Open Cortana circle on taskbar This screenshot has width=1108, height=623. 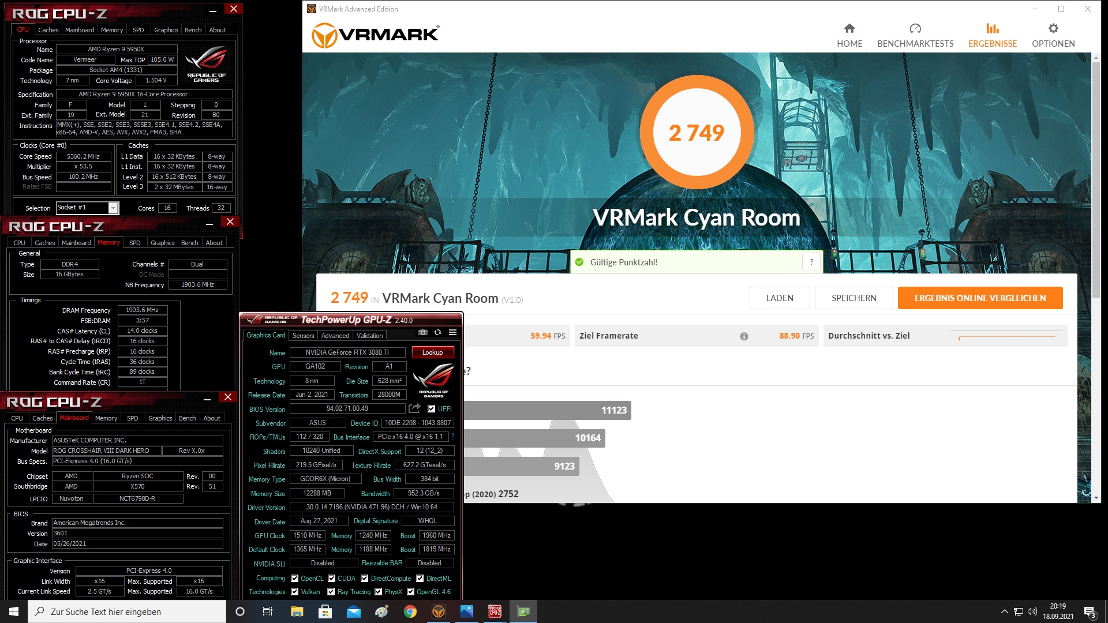240,611
